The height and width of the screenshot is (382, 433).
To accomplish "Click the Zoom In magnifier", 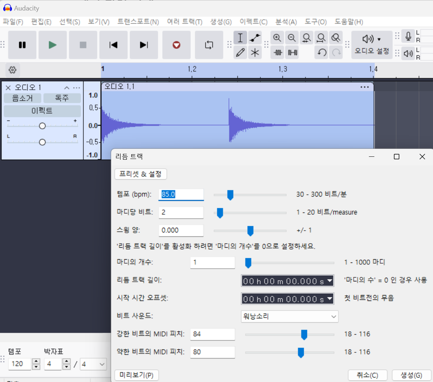I will 277,38.
